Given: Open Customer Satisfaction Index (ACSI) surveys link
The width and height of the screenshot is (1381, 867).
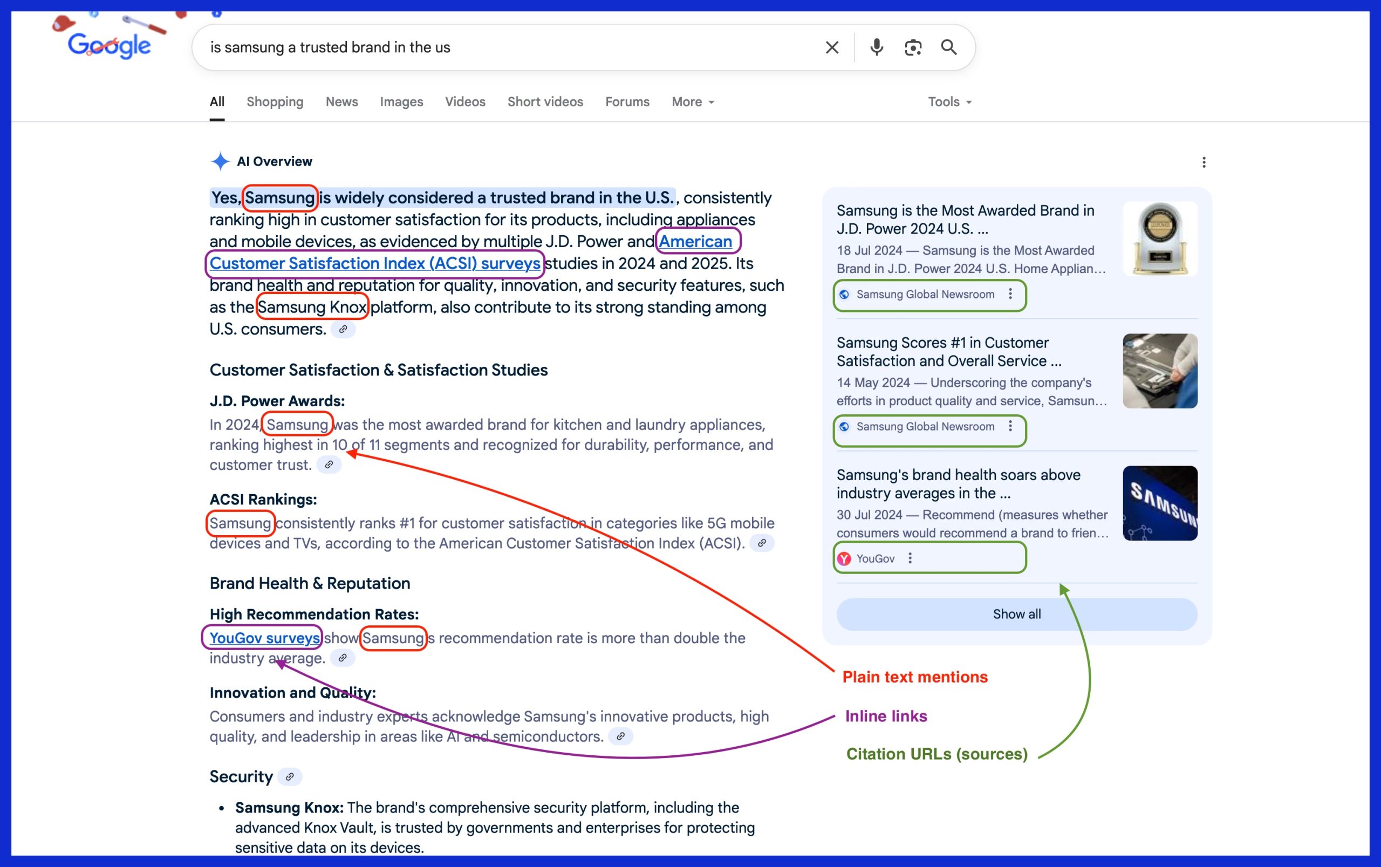Looking at the screenshot, I should point(374,263).
